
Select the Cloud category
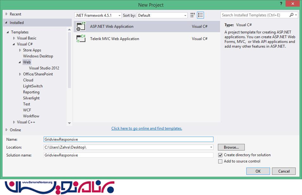coord(28,80)
